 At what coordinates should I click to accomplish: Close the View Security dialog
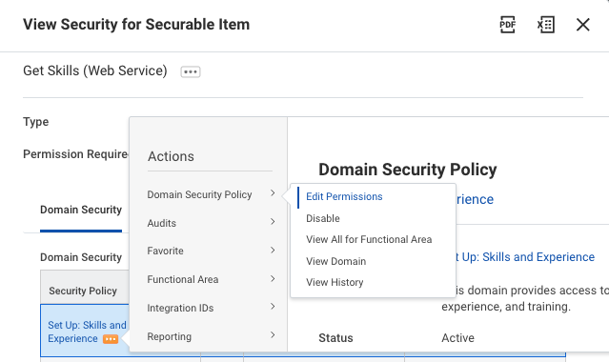point(582,25)
